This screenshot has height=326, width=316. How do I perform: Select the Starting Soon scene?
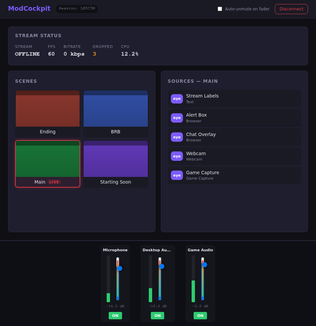click(x=115, y=164)
